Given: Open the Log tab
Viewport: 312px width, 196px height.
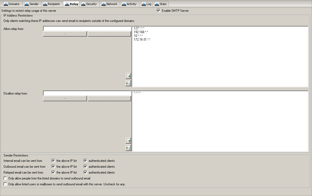Looking at the screenshot, I should (147, 4).
